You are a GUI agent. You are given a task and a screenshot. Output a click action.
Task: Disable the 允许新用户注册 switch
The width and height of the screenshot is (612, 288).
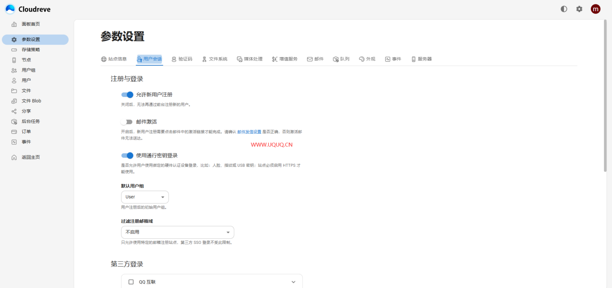coord(127,95)
